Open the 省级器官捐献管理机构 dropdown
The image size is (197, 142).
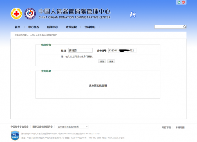pos(73,127)
